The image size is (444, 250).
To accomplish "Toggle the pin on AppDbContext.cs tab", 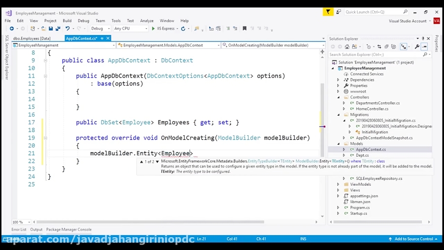I will [x=102, y=38].
